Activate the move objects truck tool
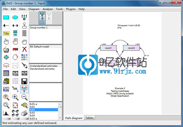This screenshot has height=127, width=183. point(15,49)
